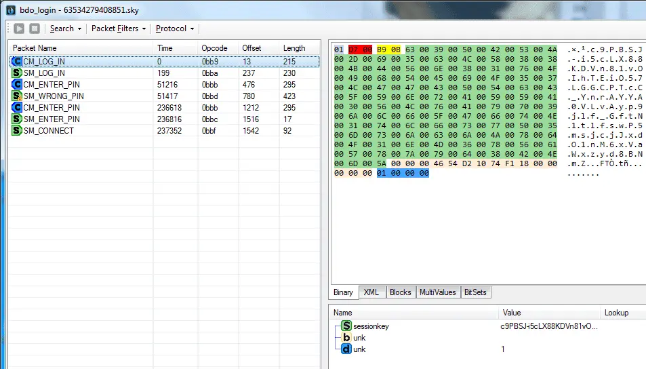Sort packets by Time column header
Image resolution: width=646 pixels, height=369 pixels.
pyautogui.click(x=175, y=48)
